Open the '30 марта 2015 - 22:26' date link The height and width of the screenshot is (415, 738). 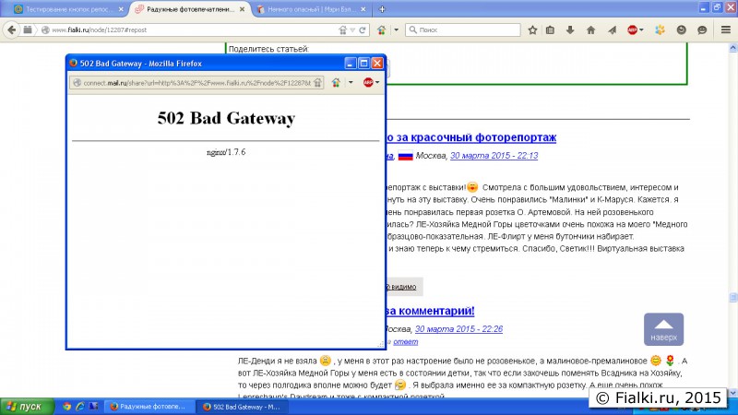[458, 329]
